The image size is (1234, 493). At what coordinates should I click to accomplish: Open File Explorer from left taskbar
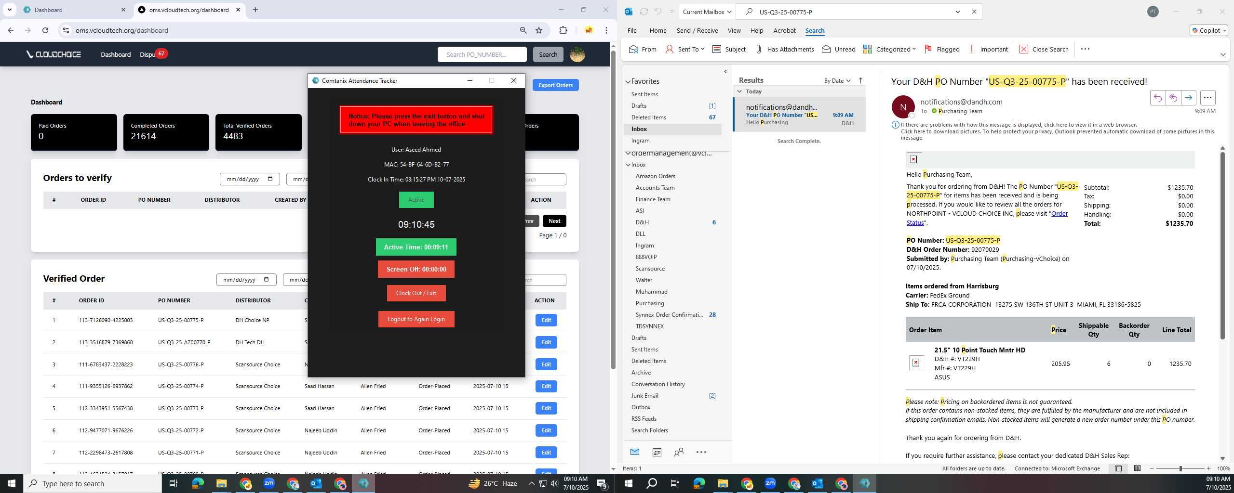(x=221, y=483)
